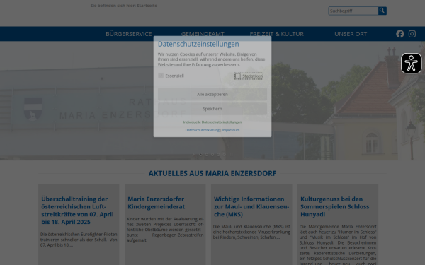Screen dimensions: 425x265
Task: Select the active filled slideshow dot
Action: [200, 154]
